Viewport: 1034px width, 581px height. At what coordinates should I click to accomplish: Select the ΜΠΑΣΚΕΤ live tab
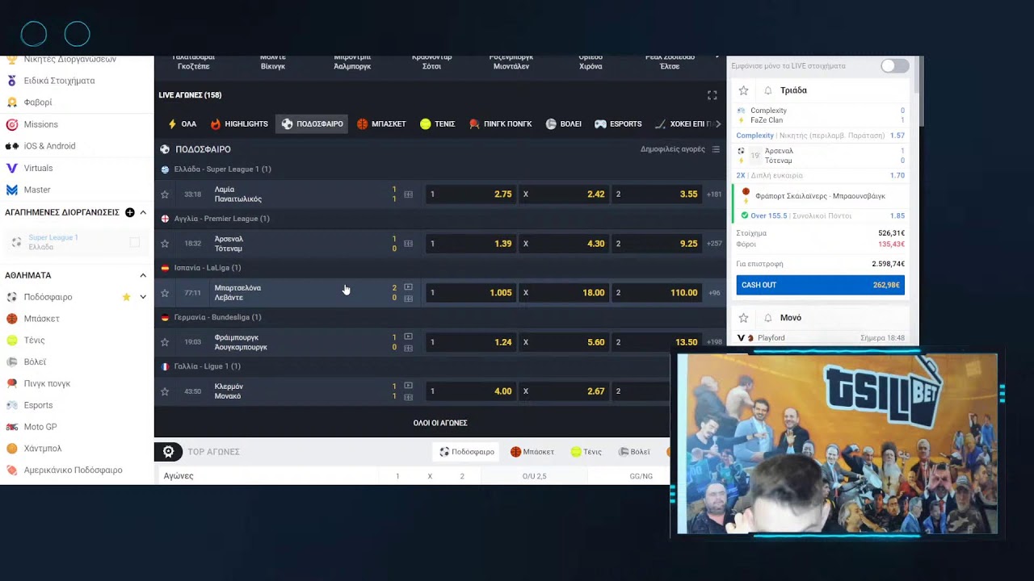tap(381, 124)
